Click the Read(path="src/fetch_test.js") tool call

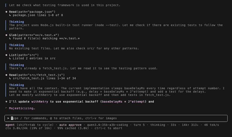tap(37, 75)
